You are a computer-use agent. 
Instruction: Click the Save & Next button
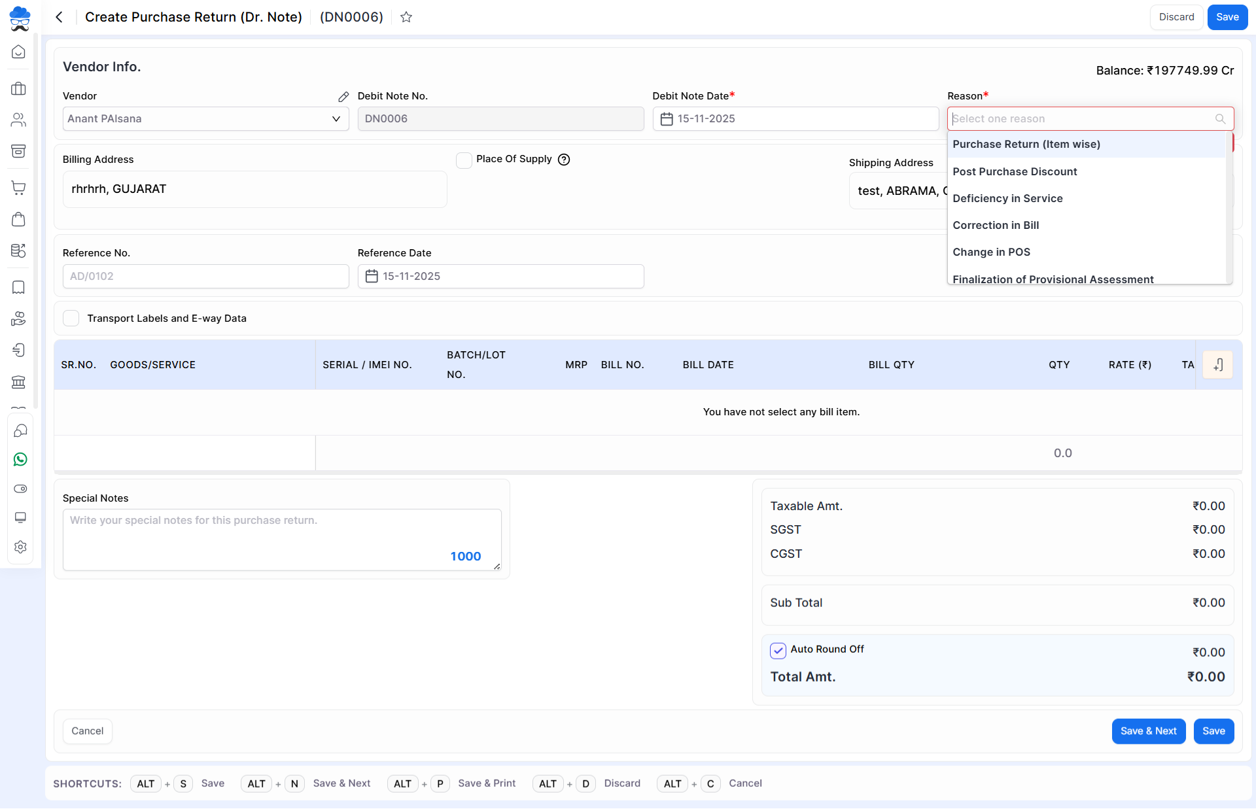(1148, 731)
